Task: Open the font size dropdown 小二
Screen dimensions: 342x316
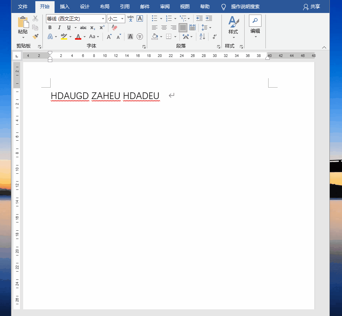Action: coord(123,19)
